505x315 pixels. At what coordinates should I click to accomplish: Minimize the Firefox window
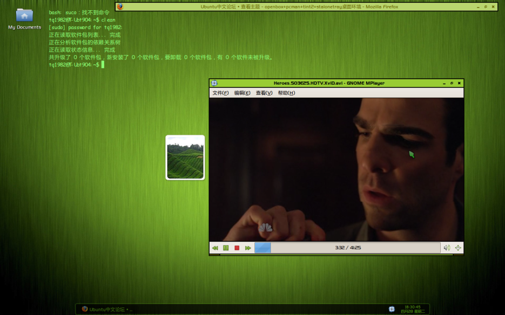[478, 7]
